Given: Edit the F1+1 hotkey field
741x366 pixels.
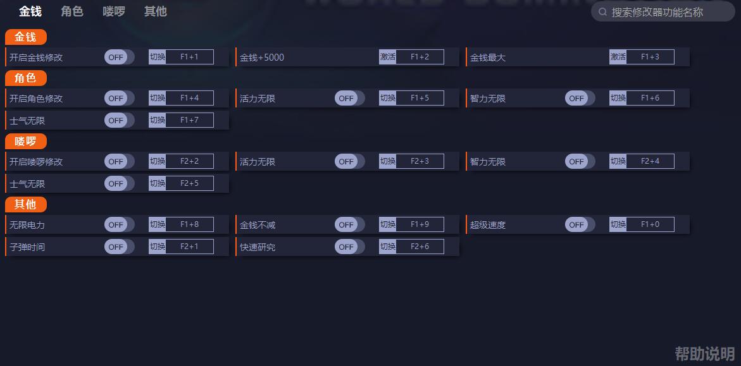Looking at the screenshot, I should coord(189,57).
